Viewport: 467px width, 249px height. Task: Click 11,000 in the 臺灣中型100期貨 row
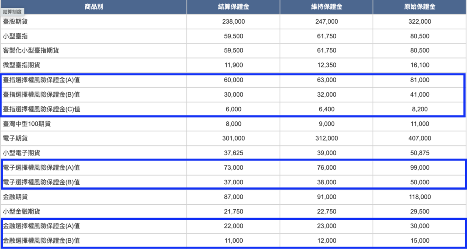pos(420,124)
